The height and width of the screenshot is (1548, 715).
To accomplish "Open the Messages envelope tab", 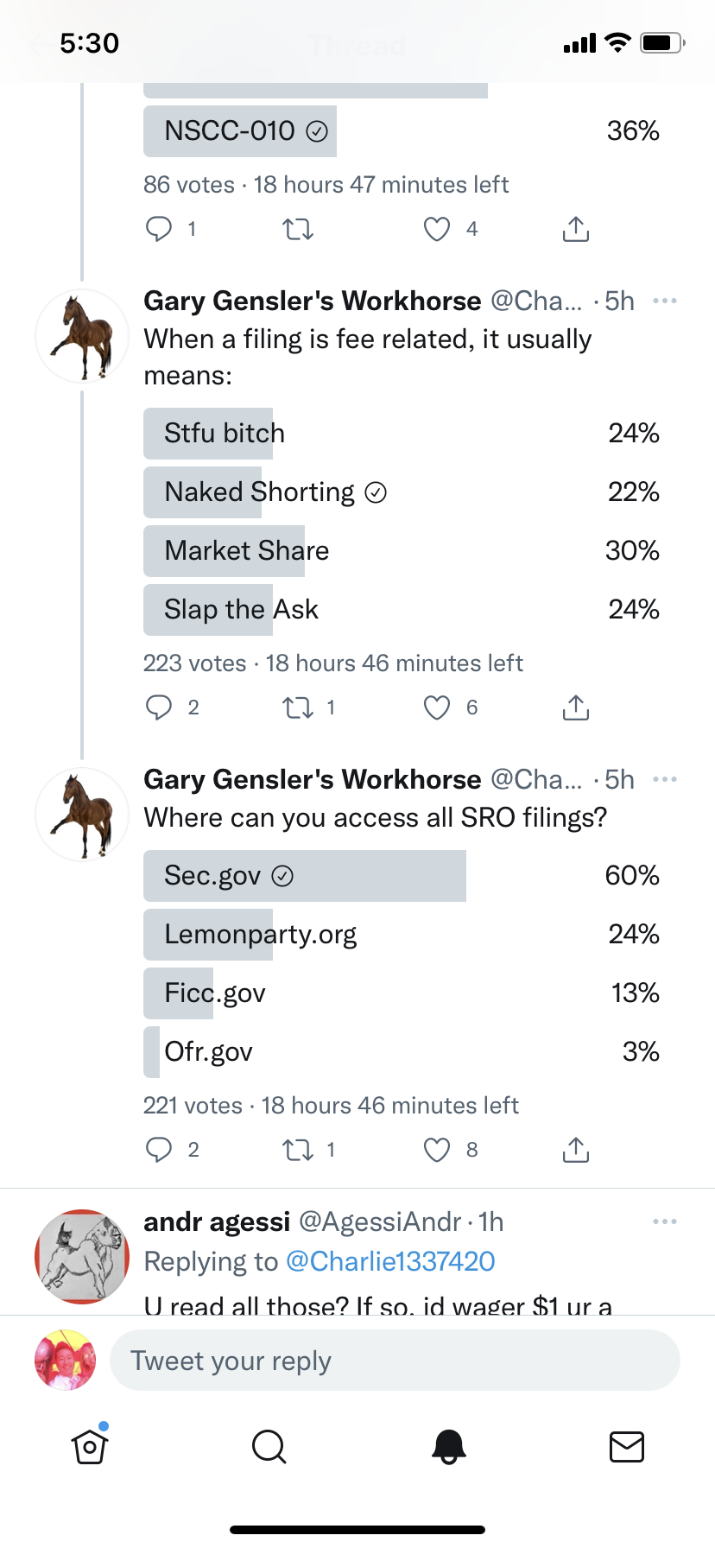I will (626, 1446).
